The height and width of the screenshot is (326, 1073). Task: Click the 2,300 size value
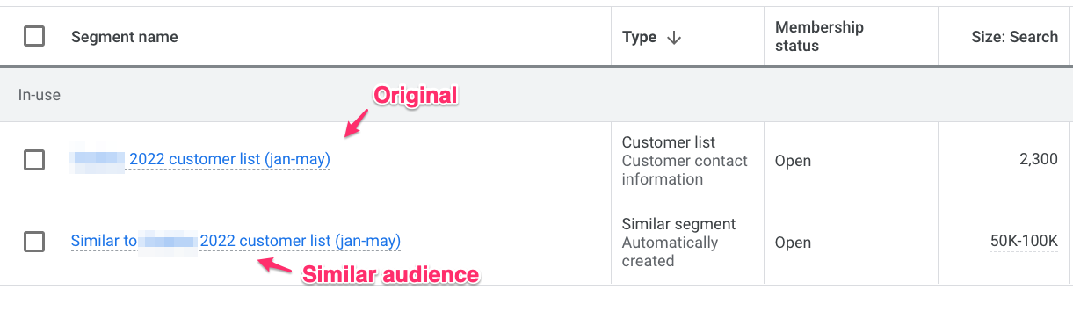(1038, 160)
